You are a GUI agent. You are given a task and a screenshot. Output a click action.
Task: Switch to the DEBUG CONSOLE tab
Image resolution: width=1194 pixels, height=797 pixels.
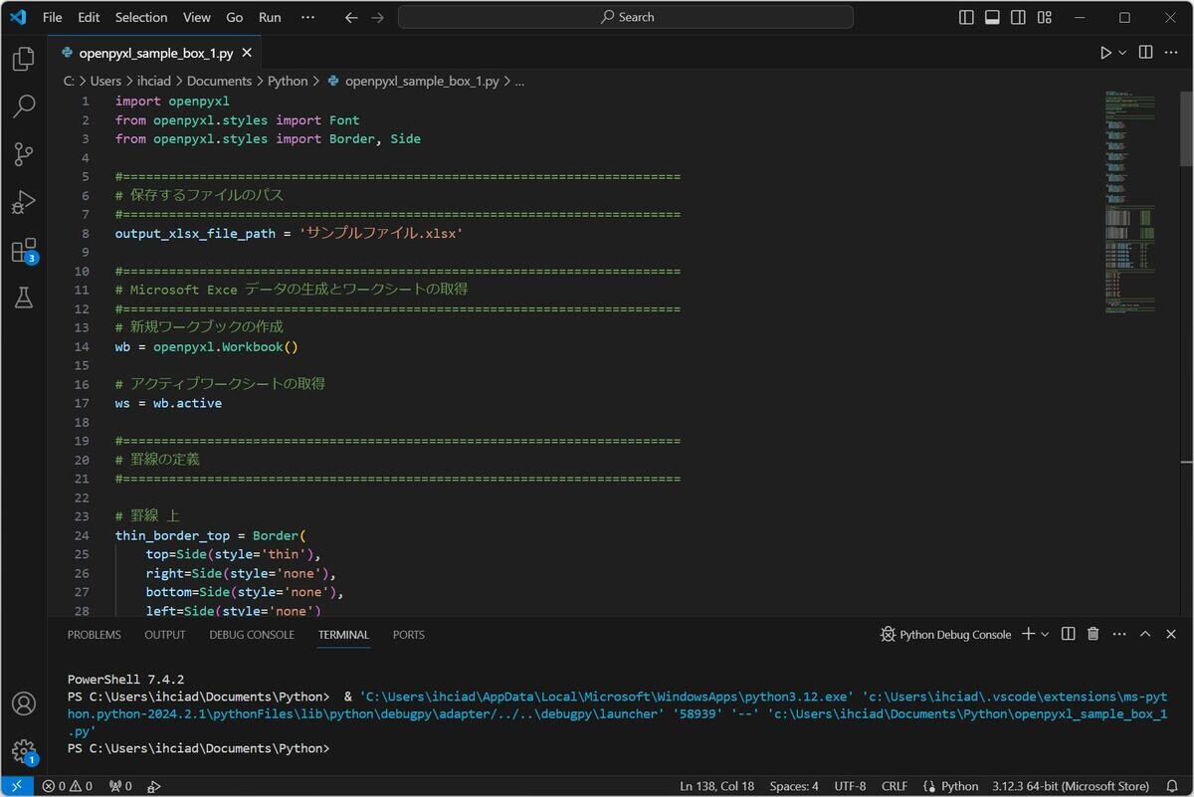click(251, 634)
